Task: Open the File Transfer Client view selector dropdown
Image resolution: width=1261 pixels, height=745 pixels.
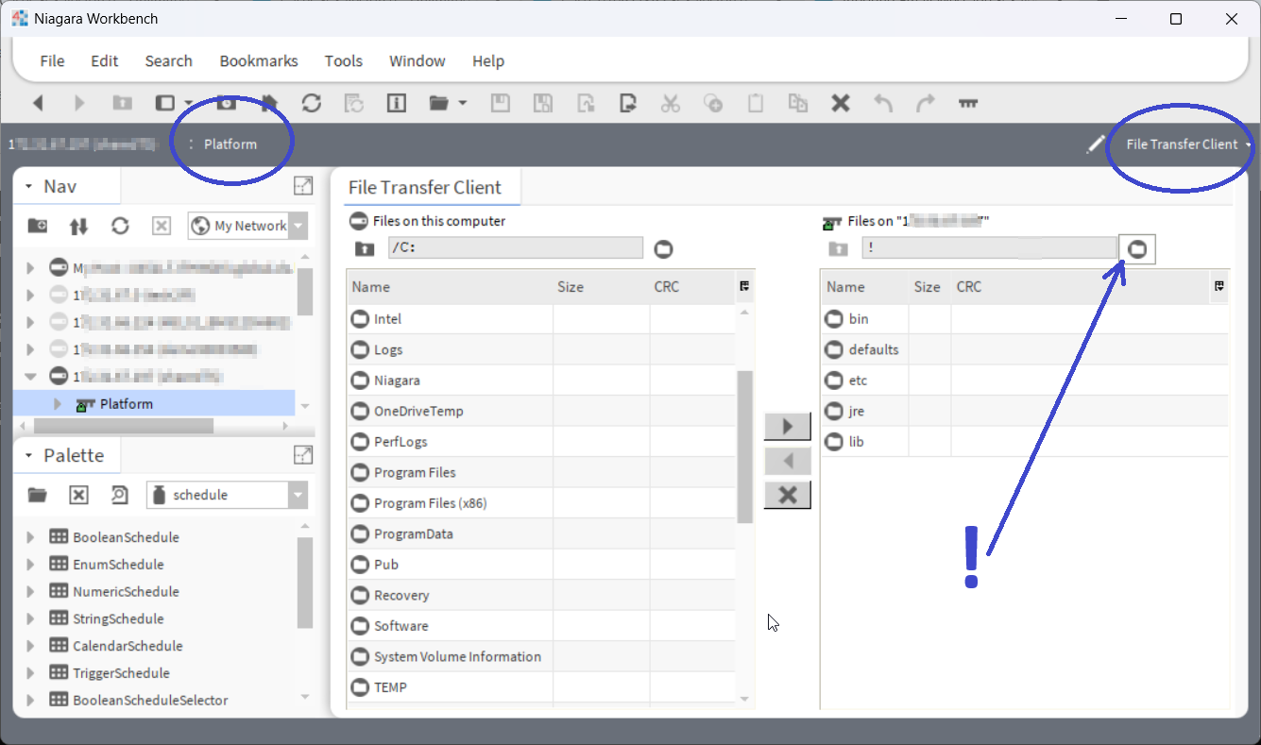Action: pyautogui.click(x=1188, y=144)
